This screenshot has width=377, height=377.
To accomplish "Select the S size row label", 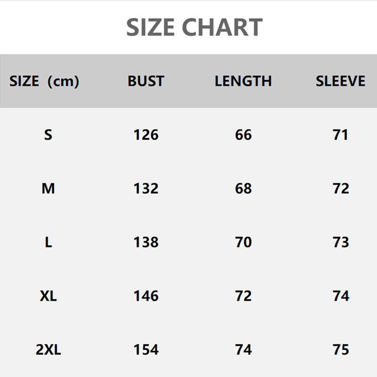I will click(48, 135).
